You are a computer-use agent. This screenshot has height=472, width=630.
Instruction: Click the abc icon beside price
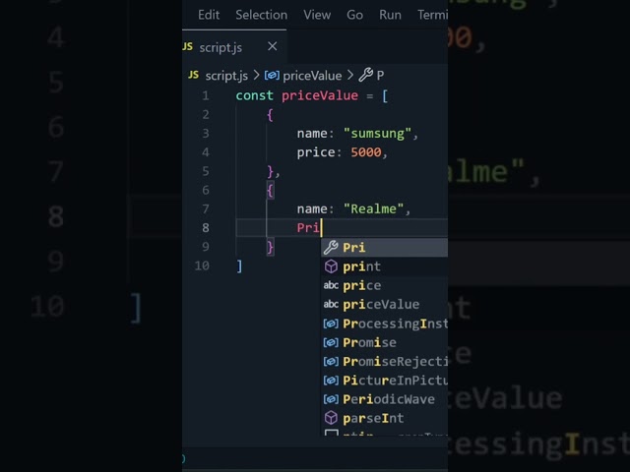331,285
